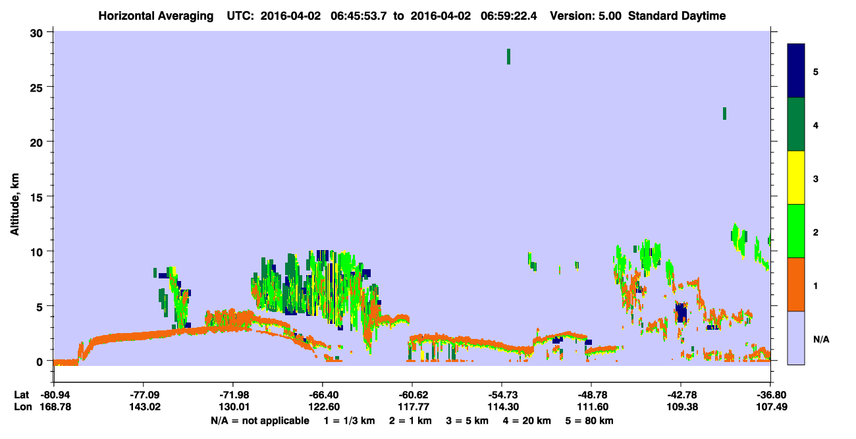
Task: Click the dark green level 4 color swatch
Action: tap(796, 124)
